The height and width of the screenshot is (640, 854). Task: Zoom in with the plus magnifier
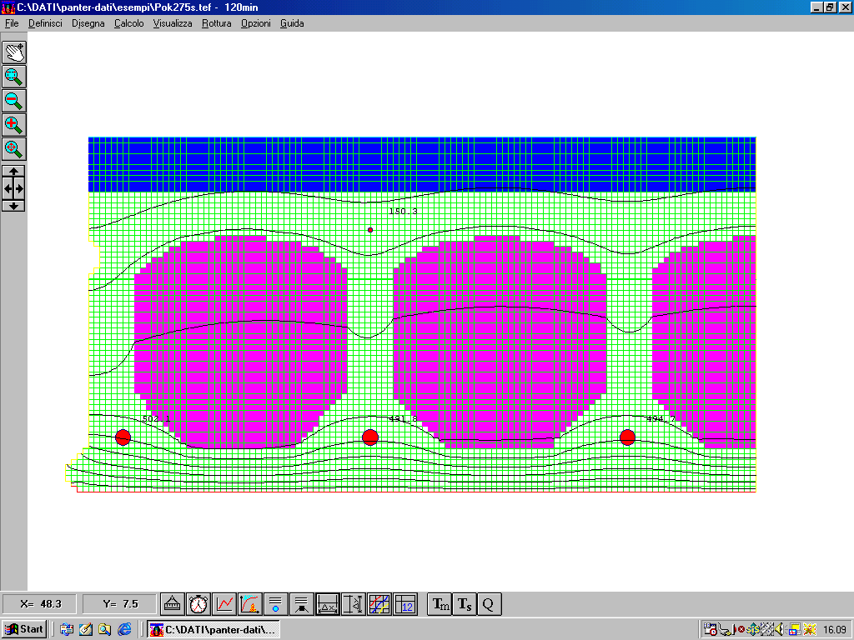tap(14, 125)
